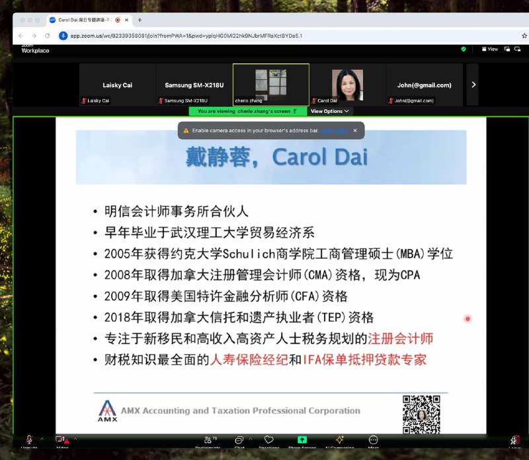Expand the video camera settings chevron
The image size is (529, 460).
(75, 439)
